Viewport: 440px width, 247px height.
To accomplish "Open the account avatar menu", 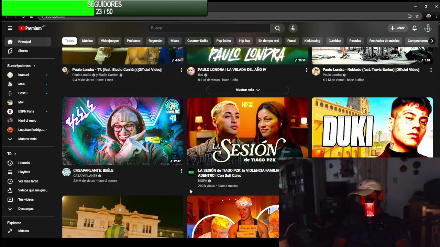I will [x=428, y=28].
